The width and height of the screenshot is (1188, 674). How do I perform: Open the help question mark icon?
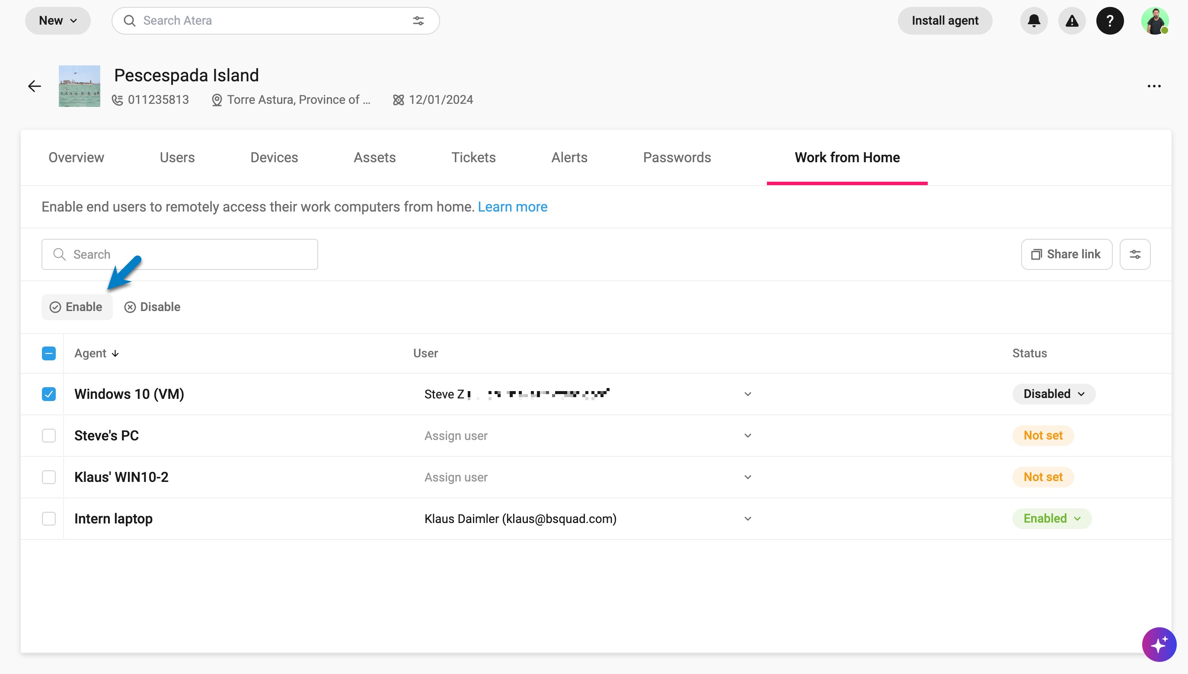click(1110, 21)
